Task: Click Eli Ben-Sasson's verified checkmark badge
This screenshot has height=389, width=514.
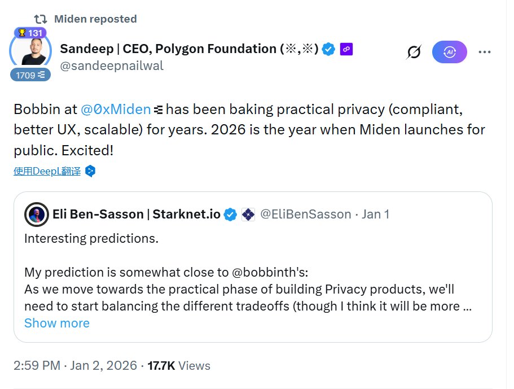Action: 230,215
